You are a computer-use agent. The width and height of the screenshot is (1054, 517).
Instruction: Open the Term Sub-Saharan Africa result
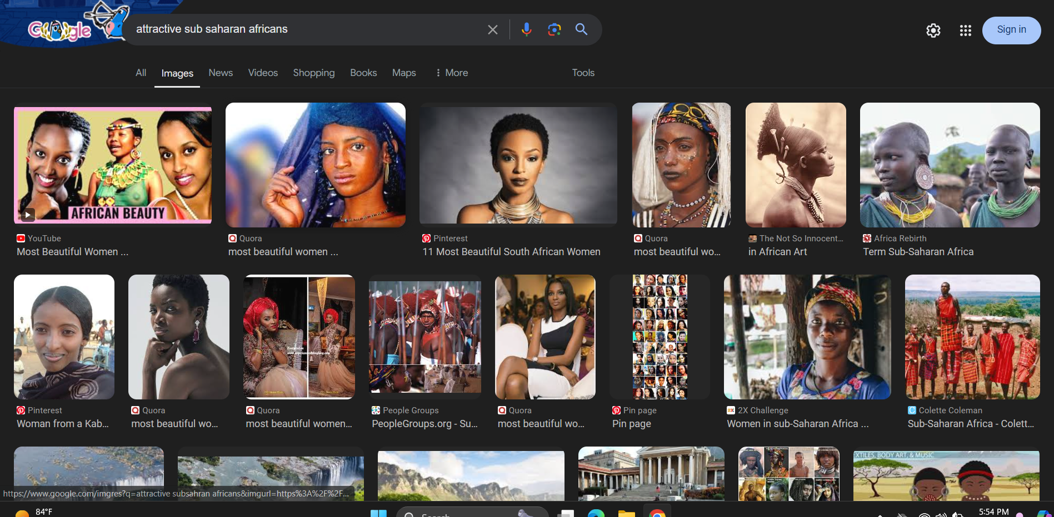click(918, 252)
